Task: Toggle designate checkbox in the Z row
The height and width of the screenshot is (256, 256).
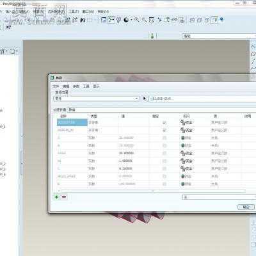Action: coord(164,138)
